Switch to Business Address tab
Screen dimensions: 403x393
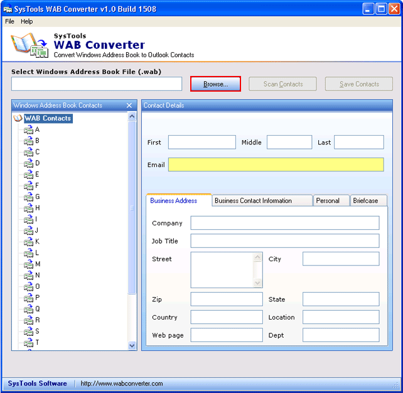tap(179, 200)
